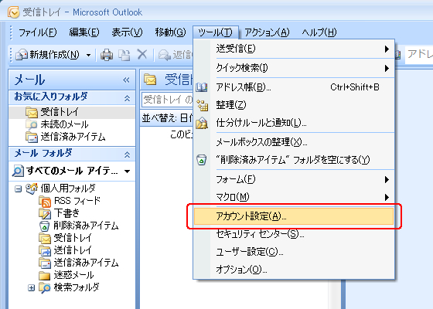The image size is (433, 309).
Task: Open 送受信(E) submenu
Action: click(x=294, y=49)
